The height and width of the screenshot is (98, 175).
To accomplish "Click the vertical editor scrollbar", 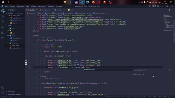I will 174,32.
